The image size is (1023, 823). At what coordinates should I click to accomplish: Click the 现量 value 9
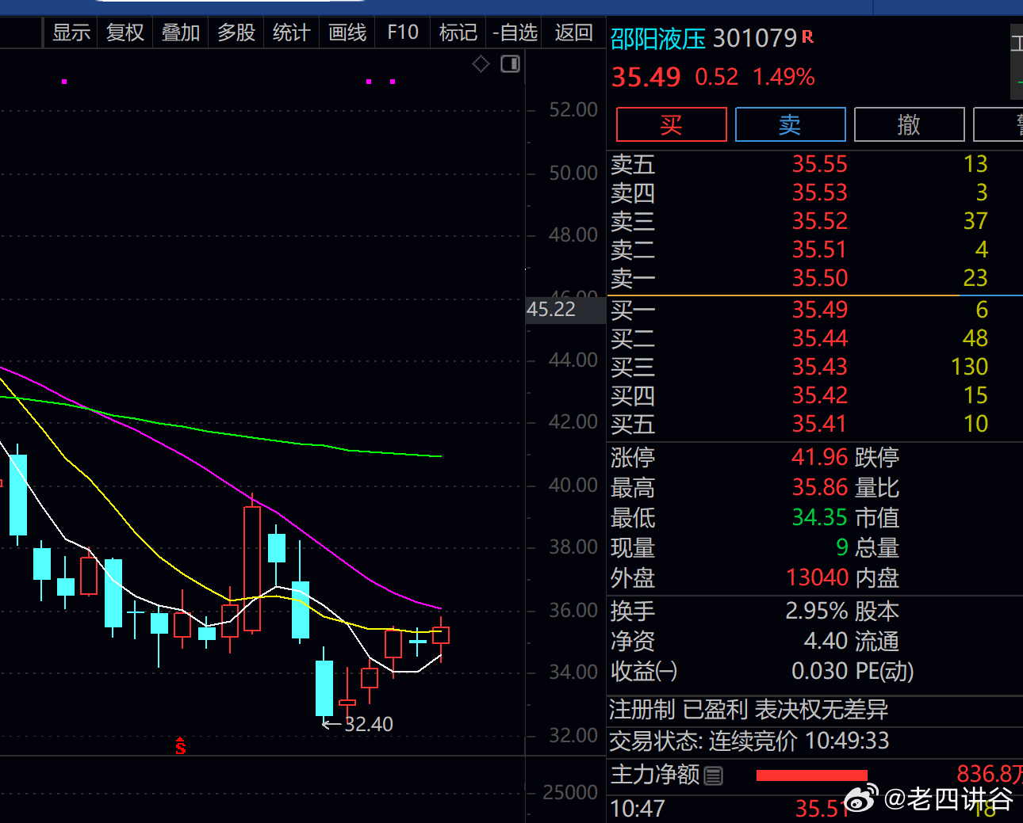pos(842,547)
